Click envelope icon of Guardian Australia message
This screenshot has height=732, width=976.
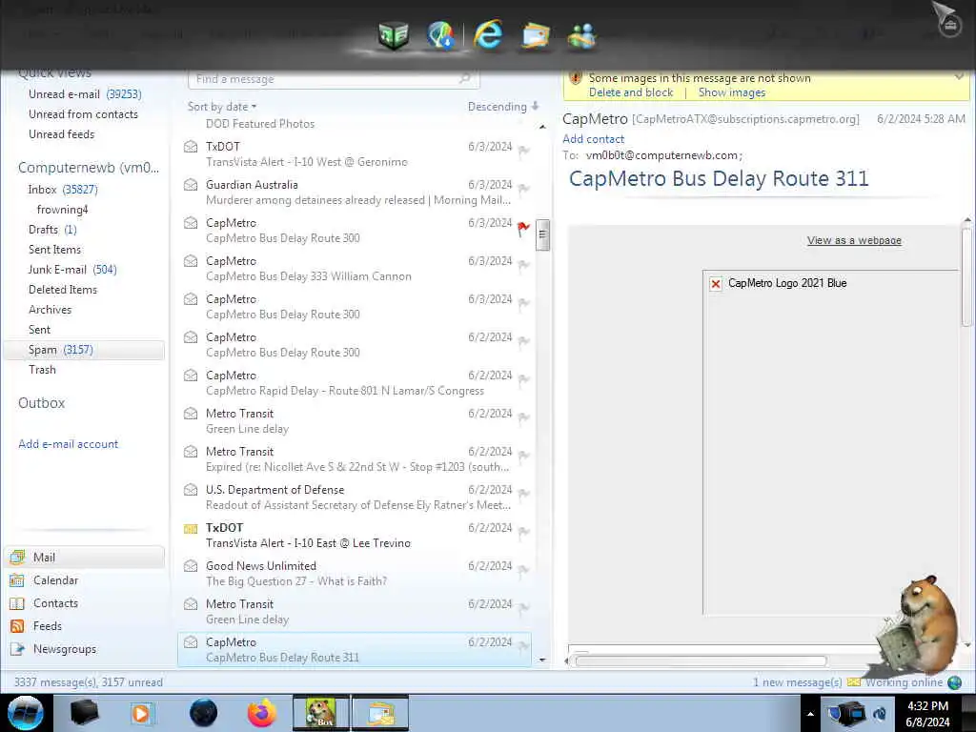191,185
